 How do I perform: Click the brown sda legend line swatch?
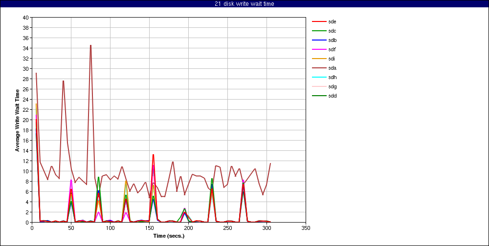coord(319,68)
